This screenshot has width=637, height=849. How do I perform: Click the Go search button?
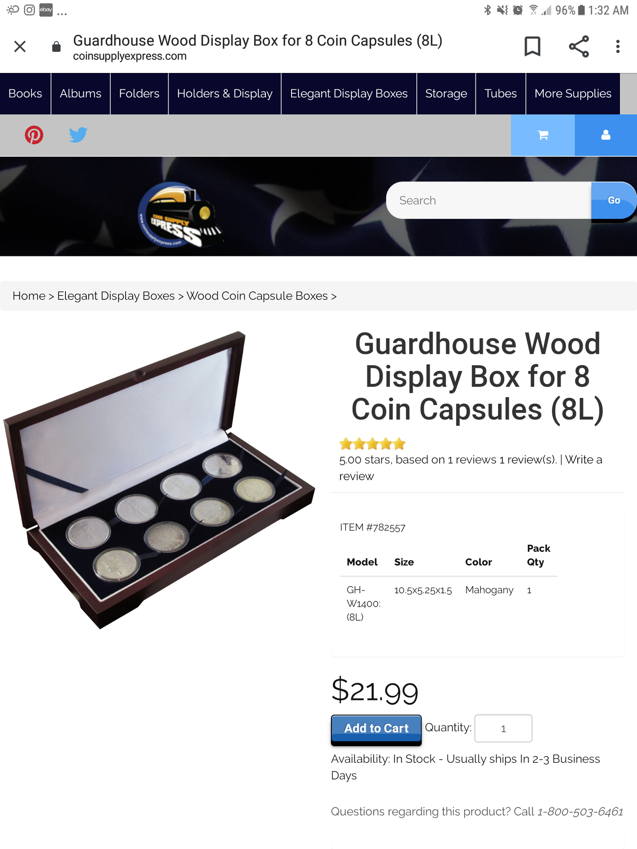(614, 200)
